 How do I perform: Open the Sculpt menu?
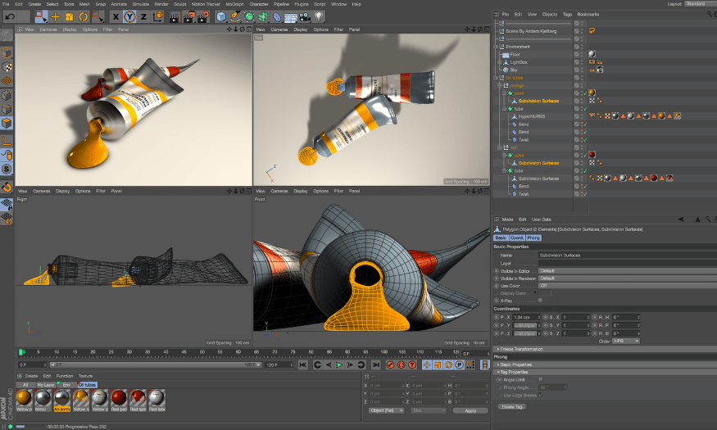(180, 4)
